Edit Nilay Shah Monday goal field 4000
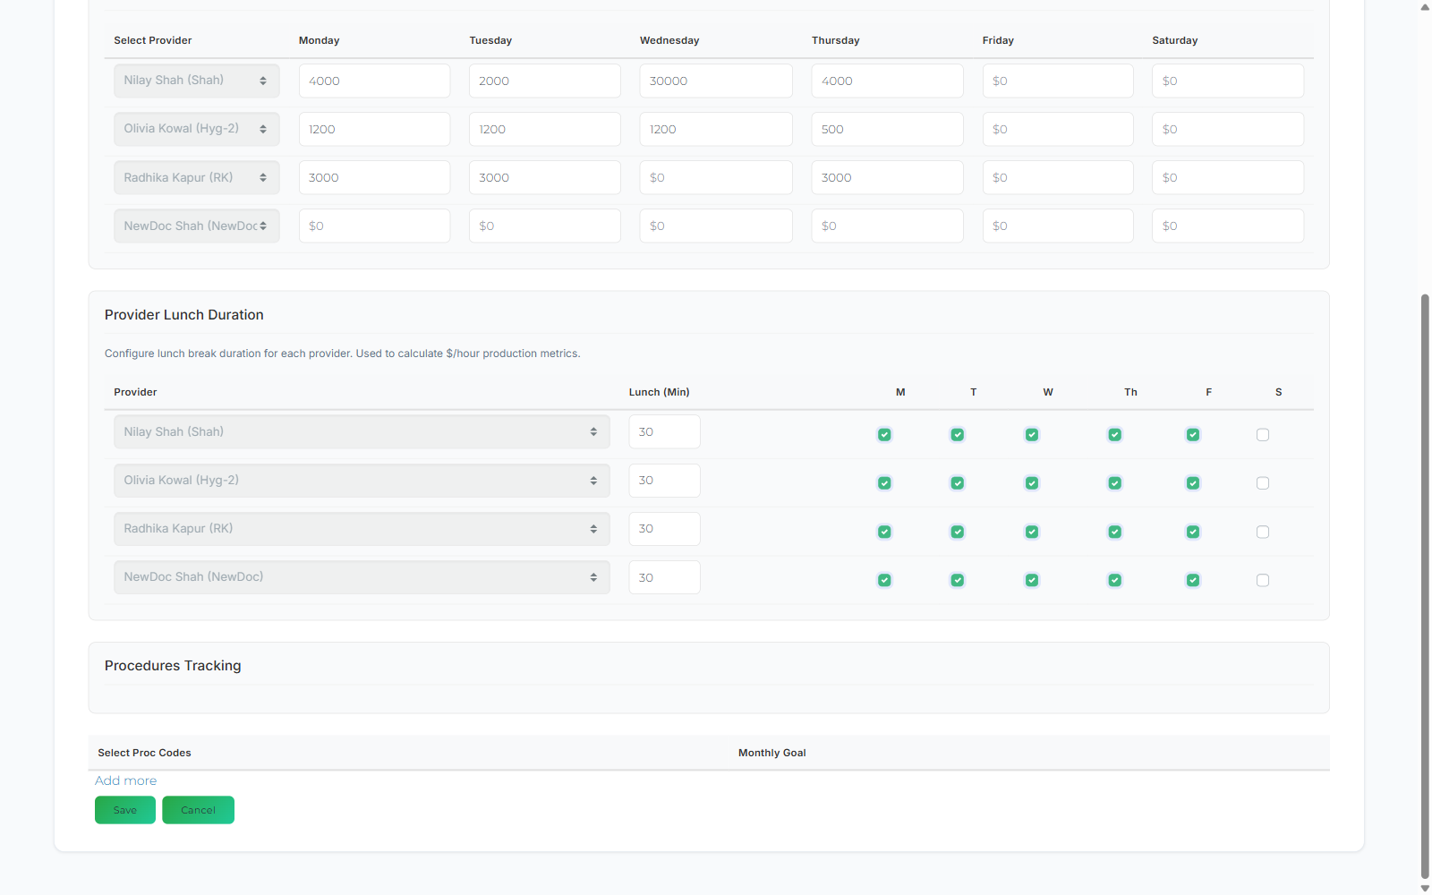This screenshot has height=895, width=1432. point(374,81)
